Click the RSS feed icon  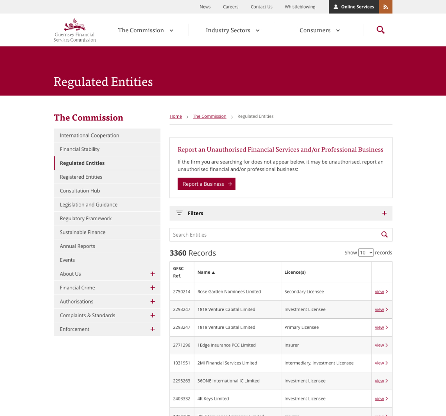coord(386,6)
